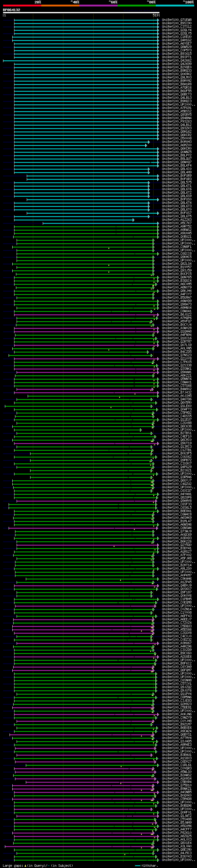
Task: Open hit UniRef100_C1RL61
Action: [176, 765]
